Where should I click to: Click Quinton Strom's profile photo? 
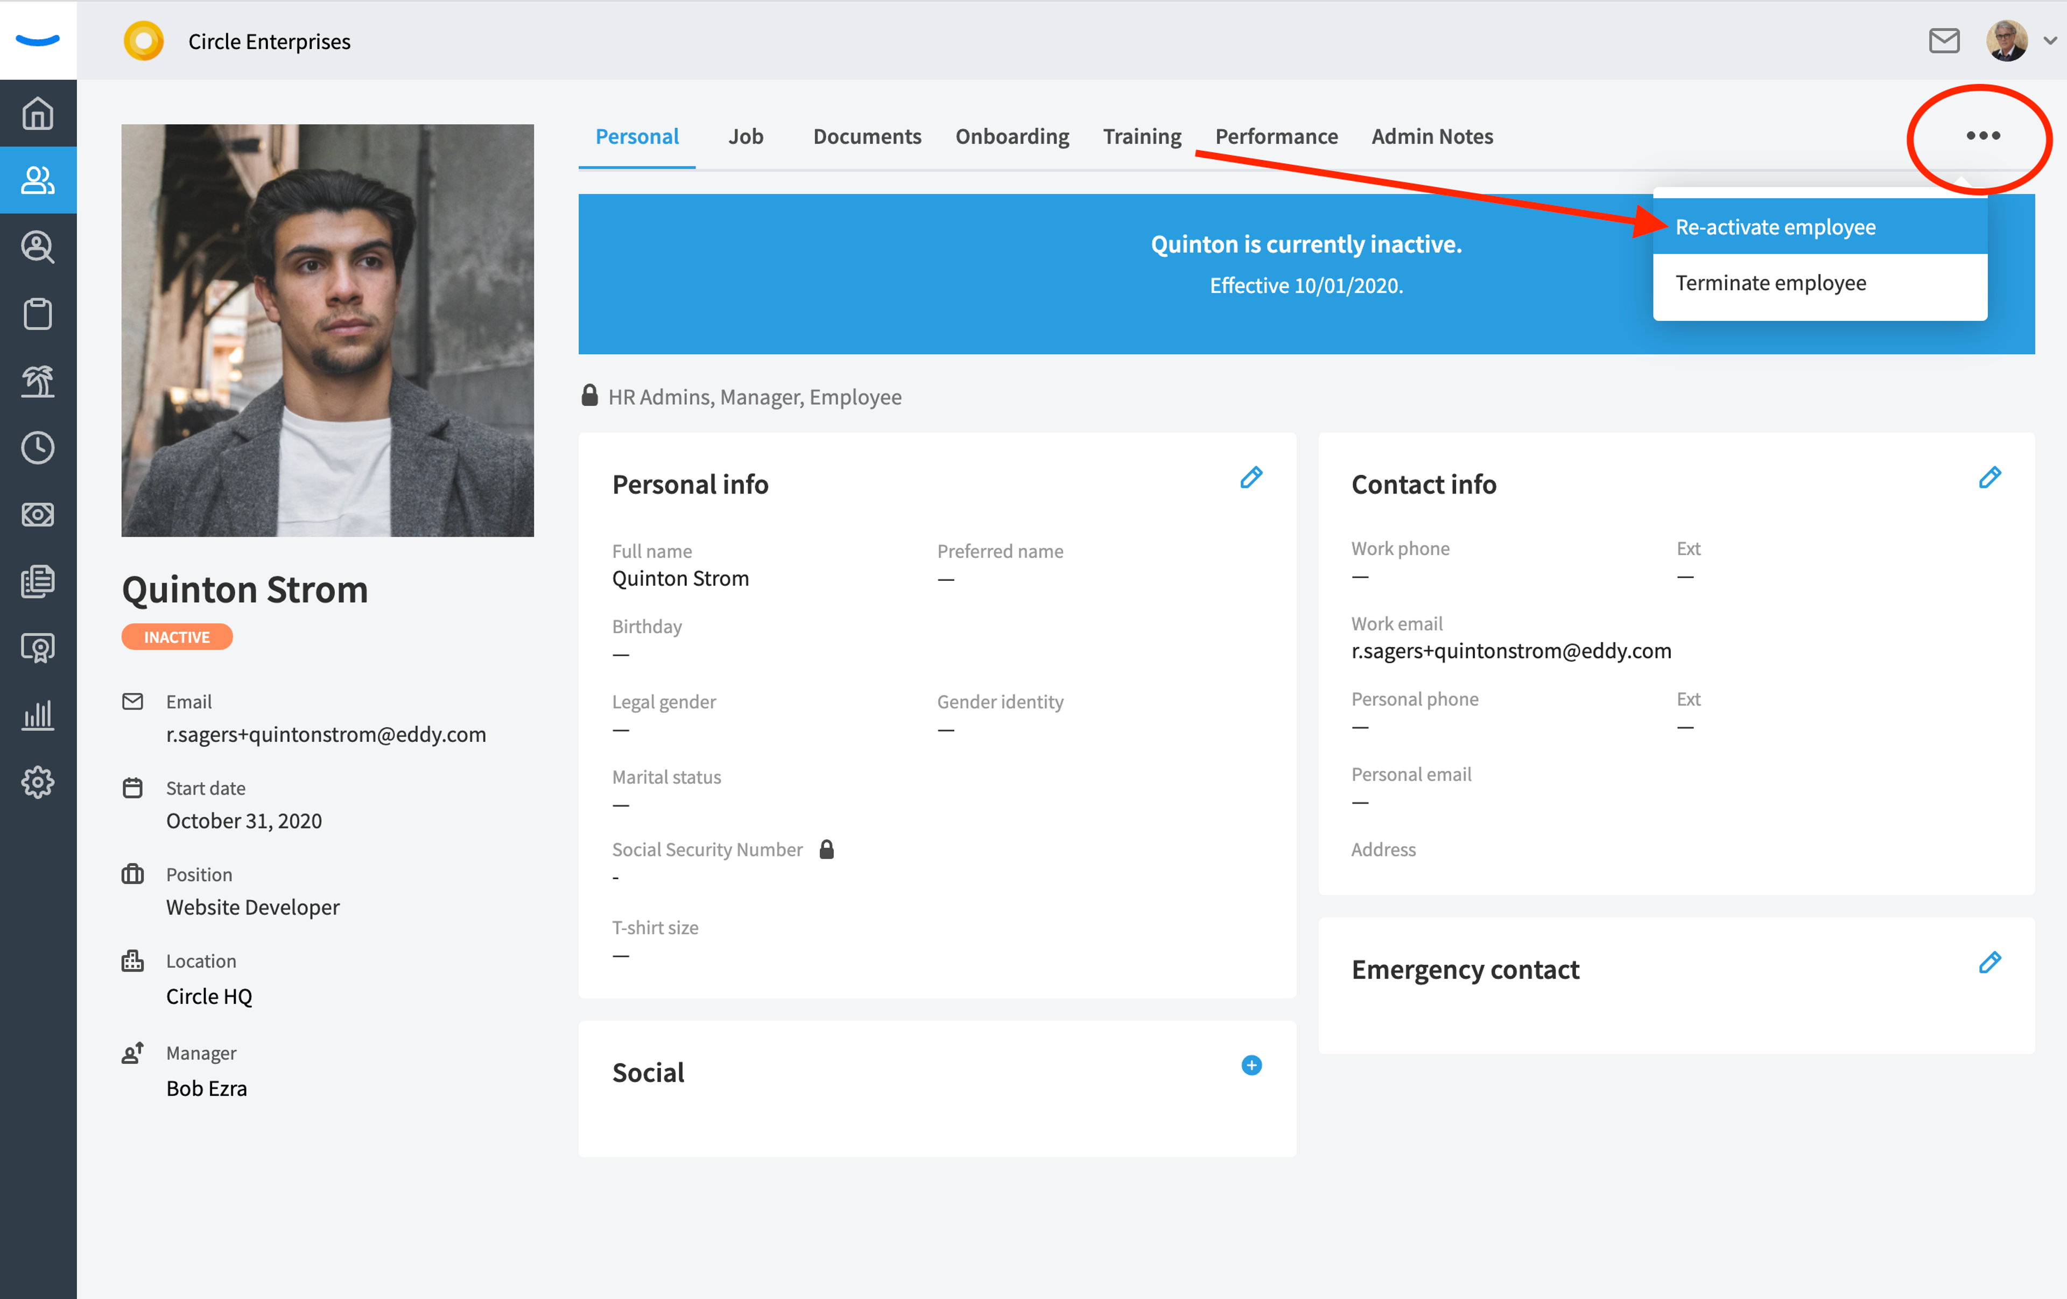click(x=328, y=331)
